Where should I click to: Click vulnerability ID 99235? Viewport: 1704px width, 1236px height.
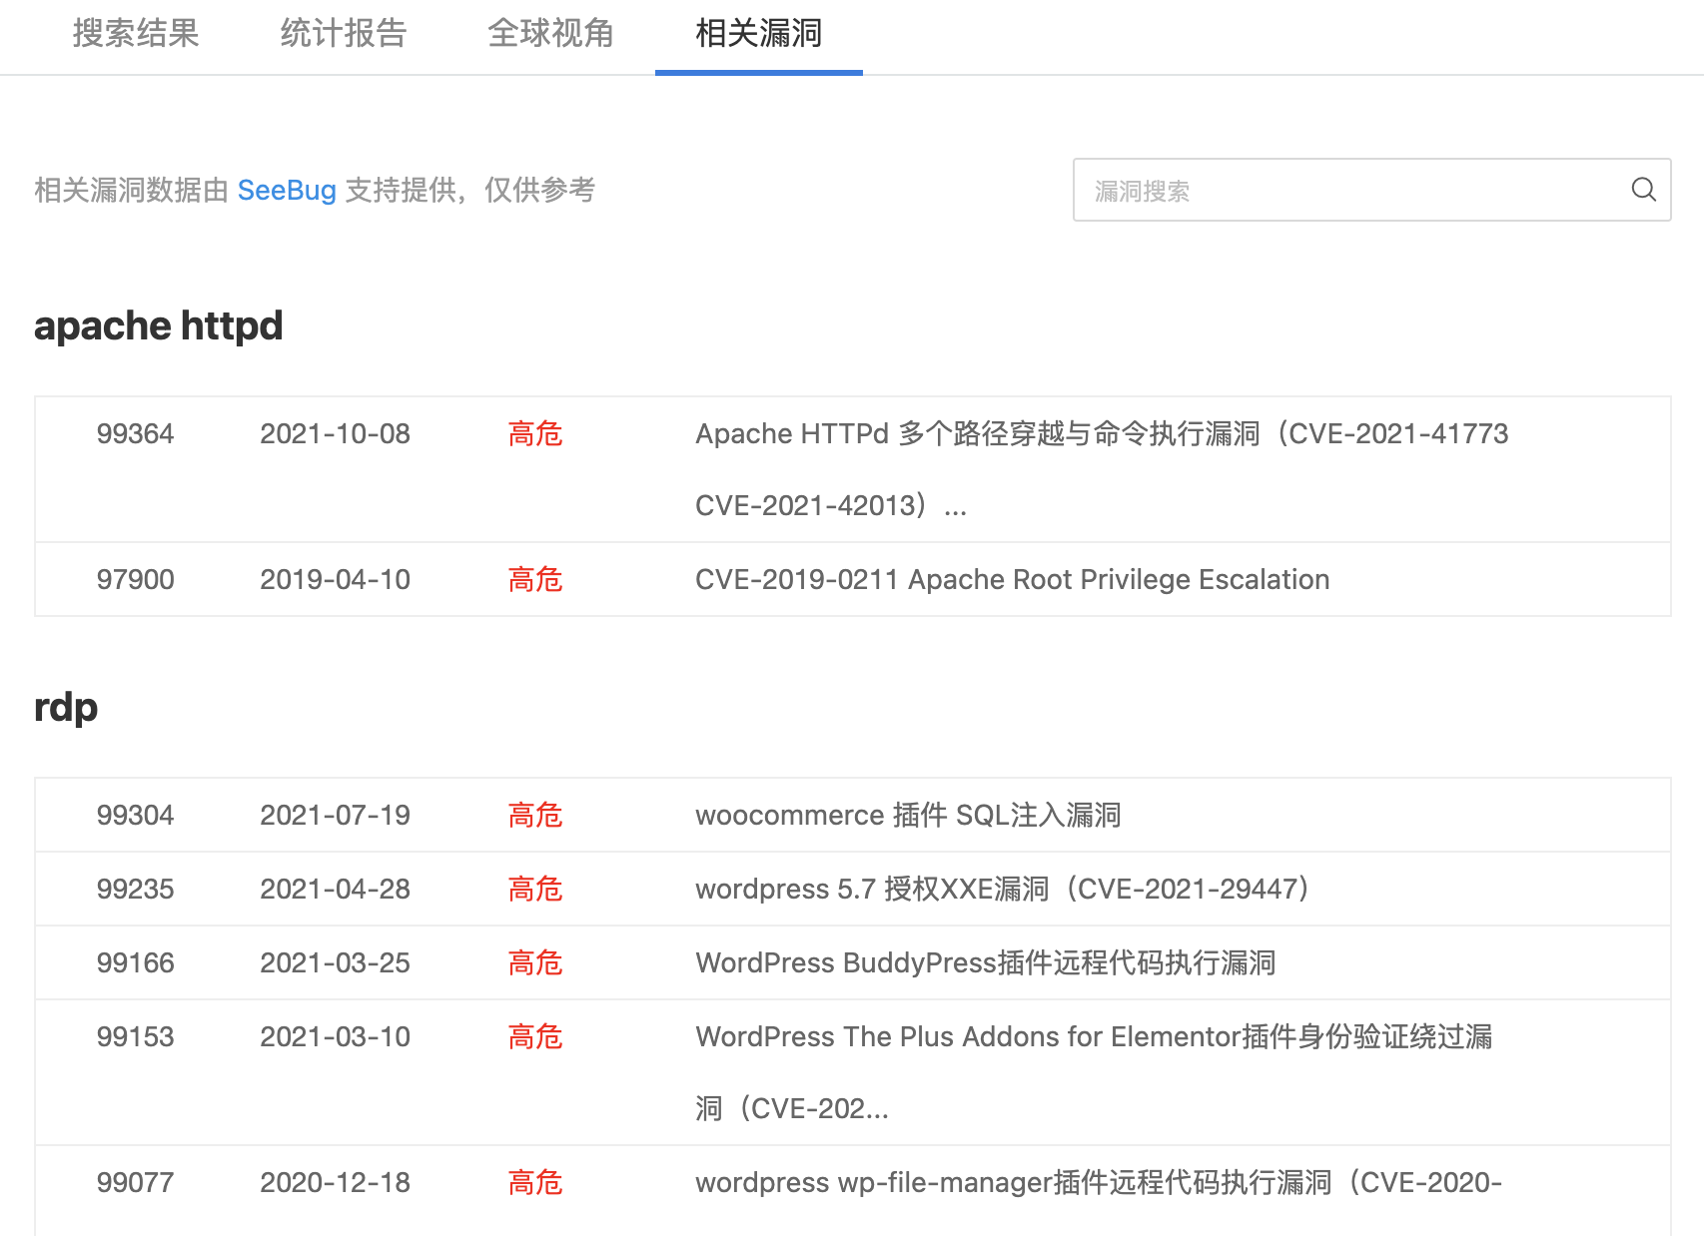coord(135,889)
